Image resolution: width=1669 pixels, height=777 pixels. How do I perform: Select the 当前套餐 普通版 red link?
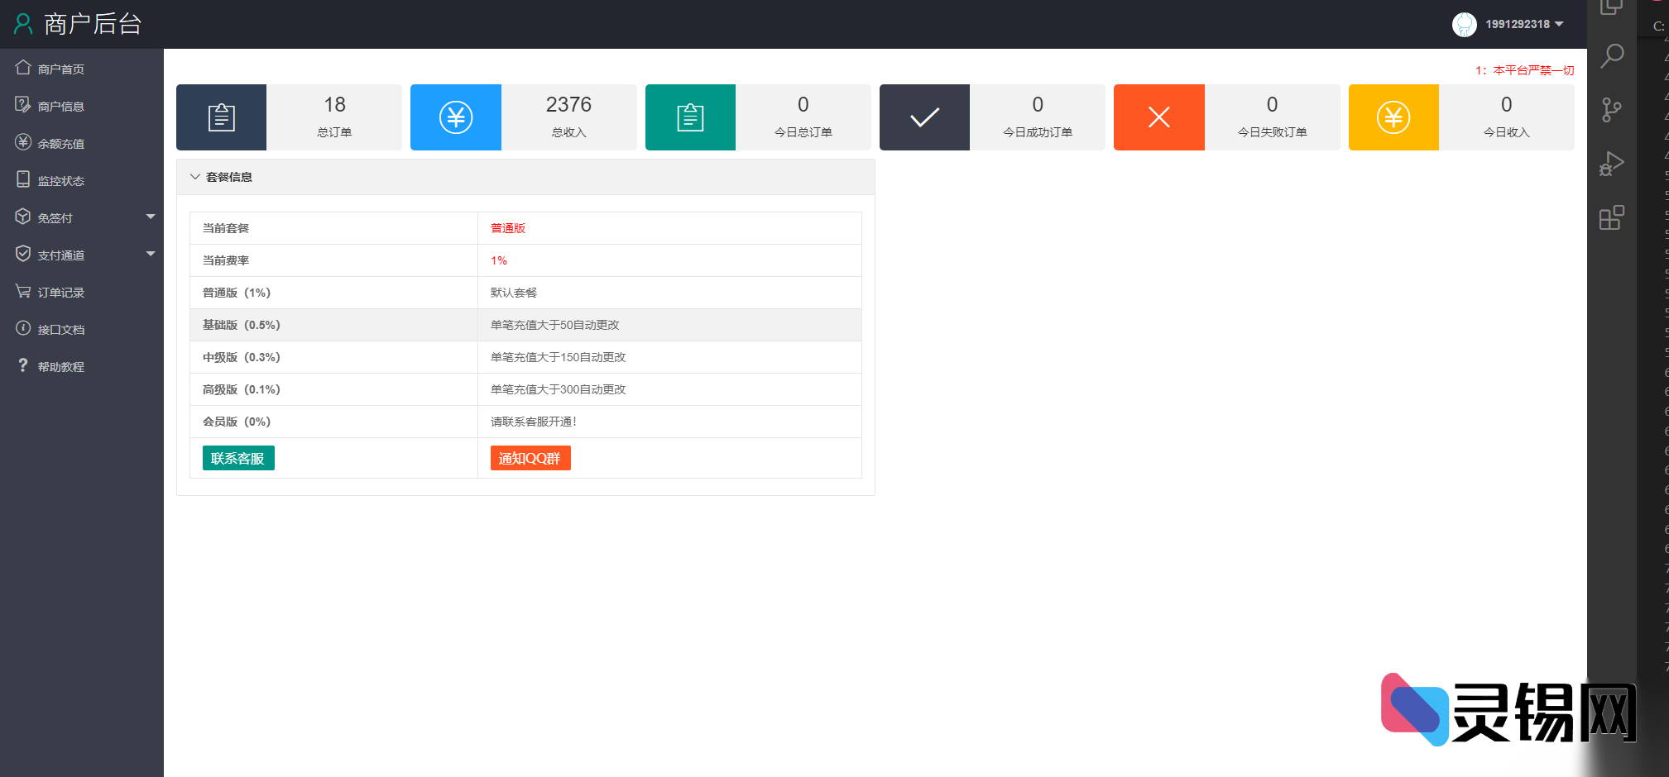[x=507, y=227]
